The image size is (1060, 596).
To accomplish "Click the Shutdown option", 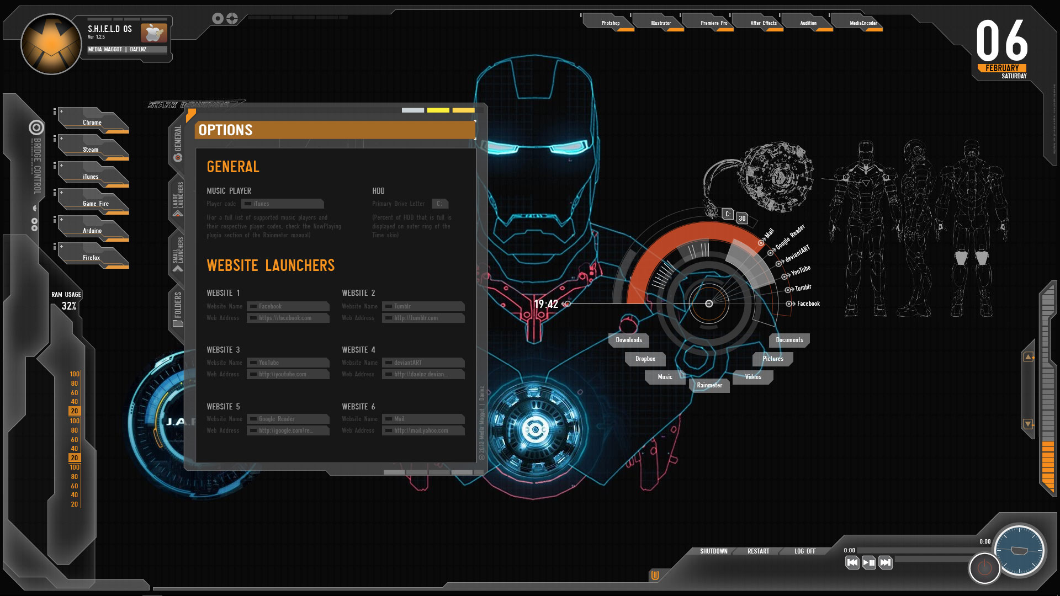I will (713, 551).
